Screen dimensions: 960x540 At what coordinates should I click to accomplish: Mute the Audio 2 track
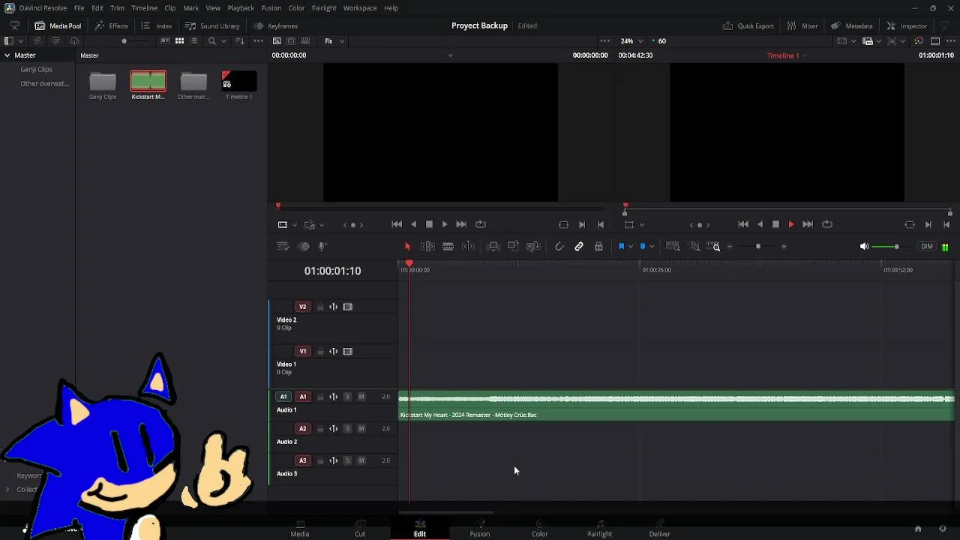point(361,429)
